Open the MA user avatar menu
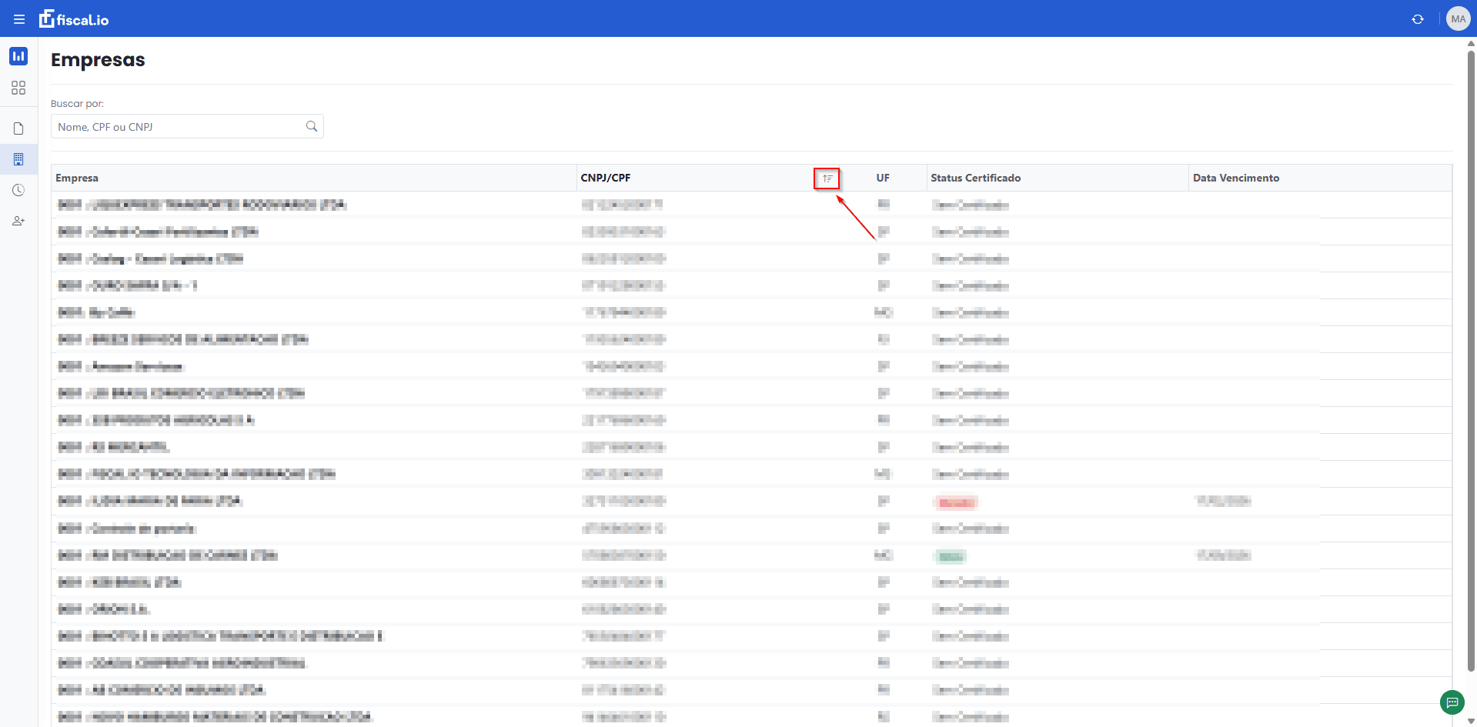The height and width of the screenshot is (727, 1477). pos(1458,19)
